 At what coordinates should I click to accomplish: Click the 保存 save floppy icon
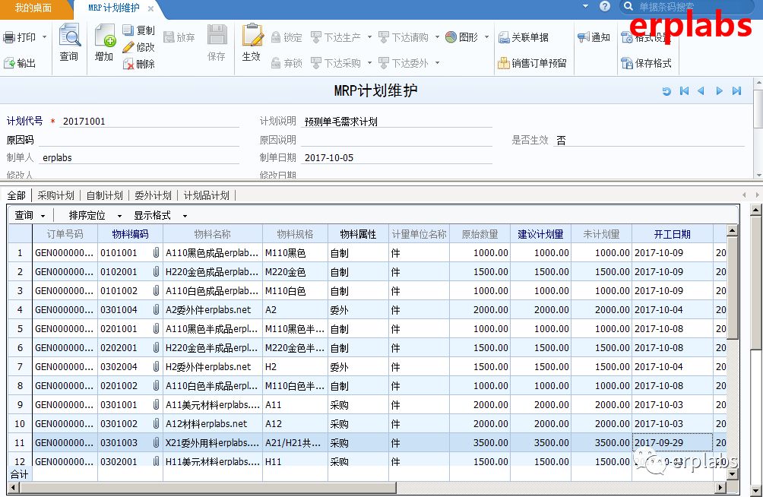pyautogui.click(x=217, y=35)
